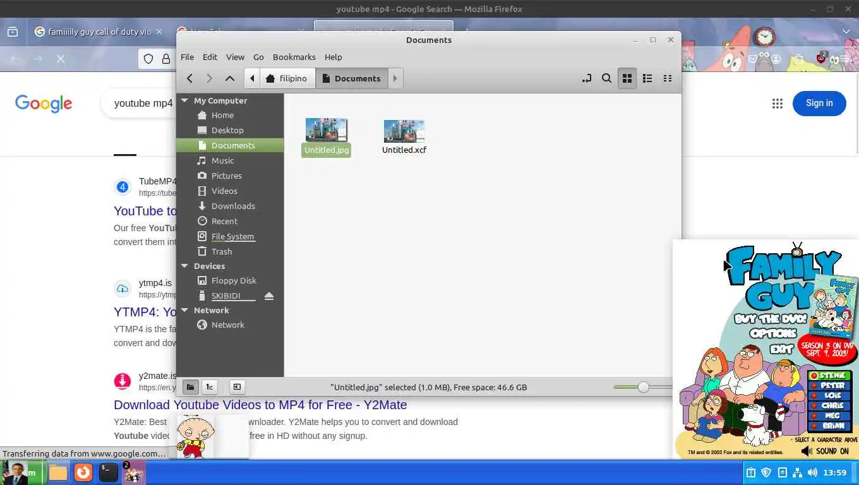Click the Google logo in Firefox

(44, 104)
